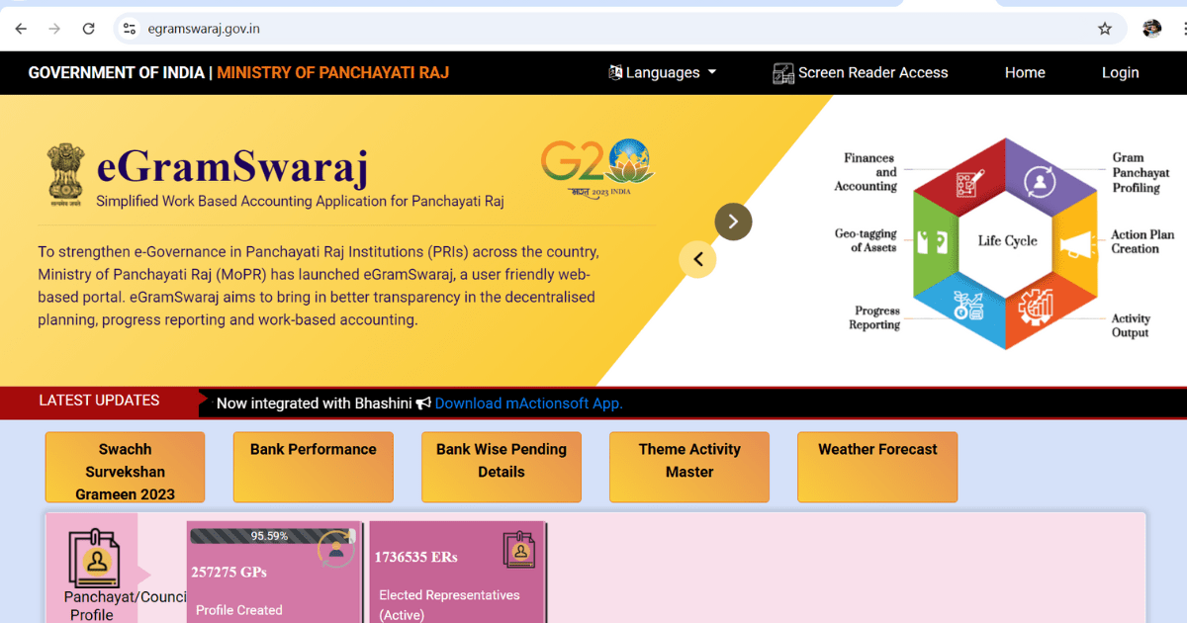
Task: Click the Screen Reader Access icon
Action: 783,73
